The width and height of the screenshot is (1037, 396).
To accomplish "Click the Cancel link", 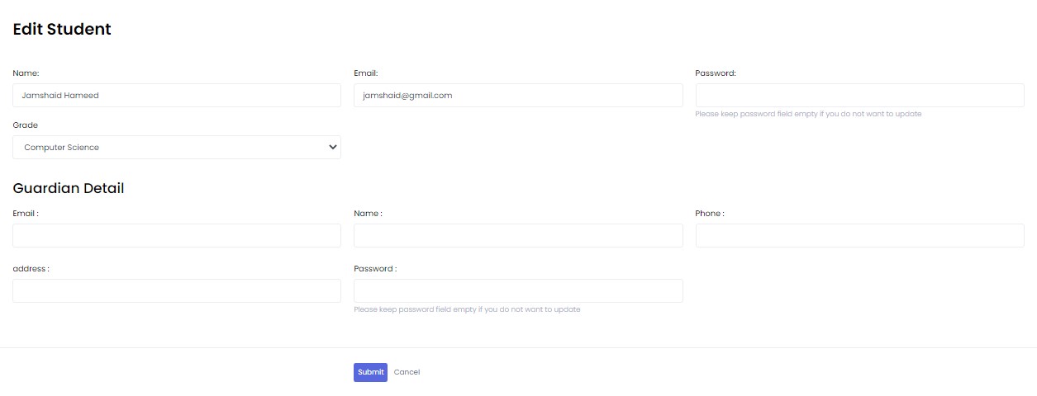I will 407,373.
